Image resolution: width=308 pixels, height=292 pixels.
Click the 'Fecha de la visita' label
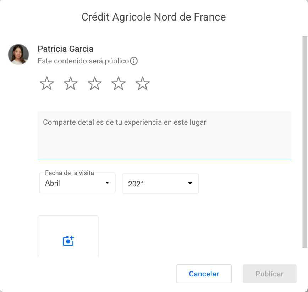click(69, 173)
